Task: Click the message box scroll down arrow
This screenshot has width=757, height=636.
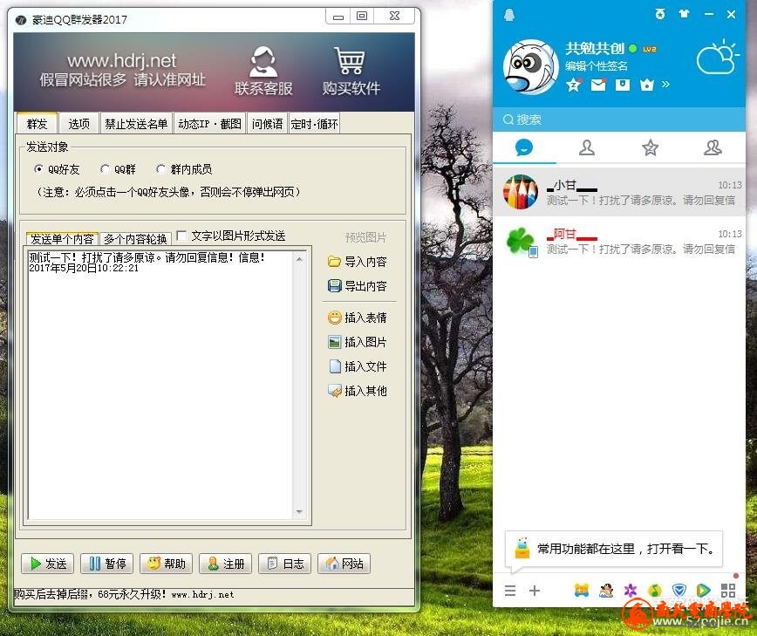Action: tap(299, 512)
